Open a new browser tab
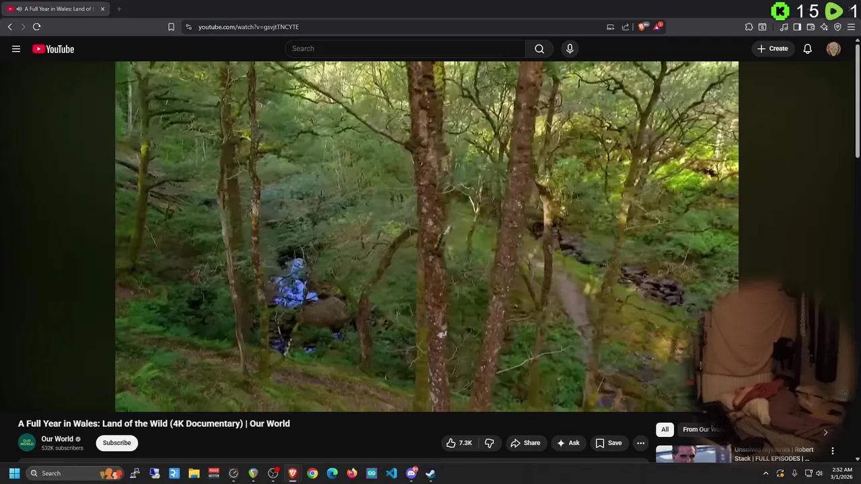Viewport: 861px width, 484px height. (119, 9)
